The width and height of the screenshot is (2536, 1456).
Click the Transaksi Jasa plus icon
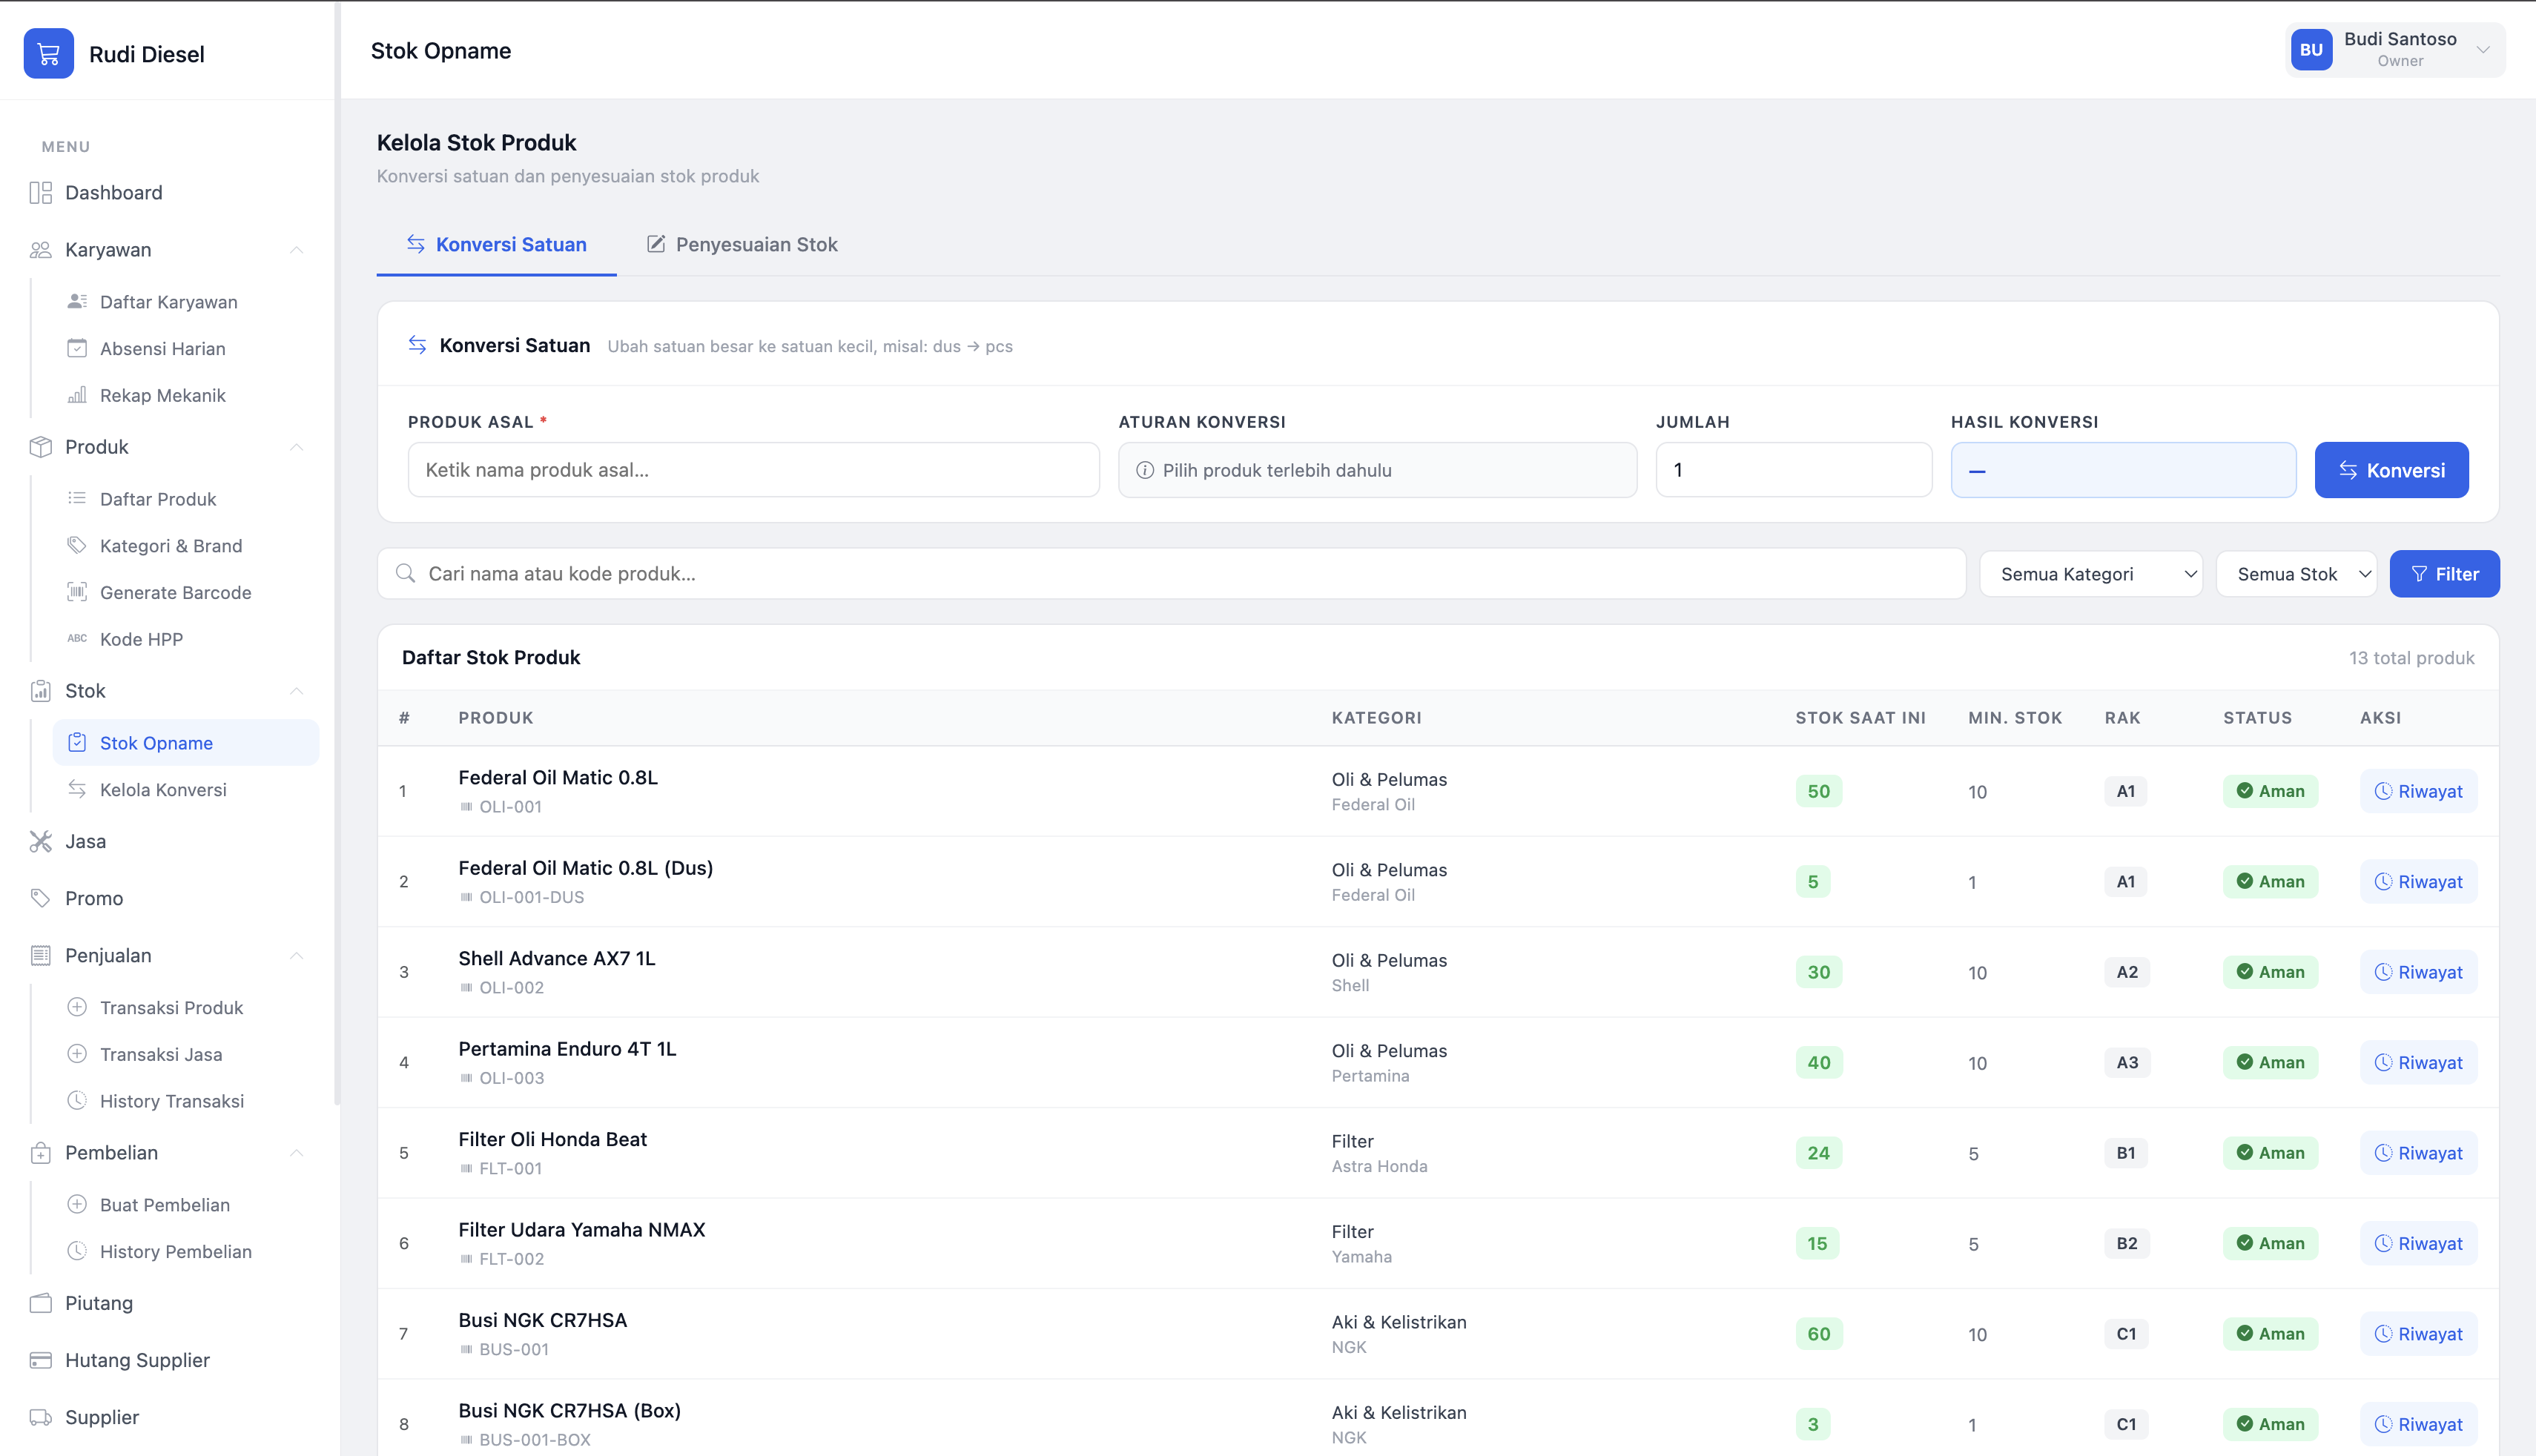click(77, 1053)
